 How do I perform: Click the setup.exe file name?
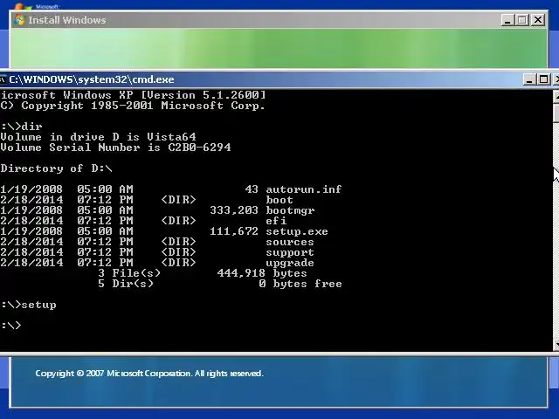297,231
